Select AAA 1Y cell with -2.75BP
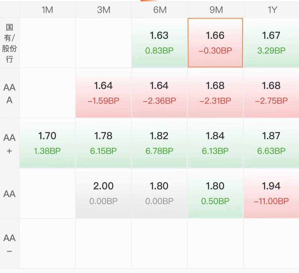 [271, 93]
